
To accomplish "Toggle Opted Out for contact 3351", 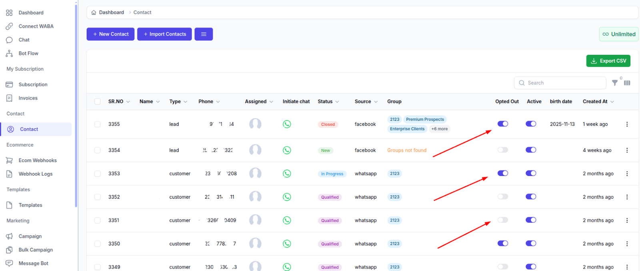I will click(503, 220).
